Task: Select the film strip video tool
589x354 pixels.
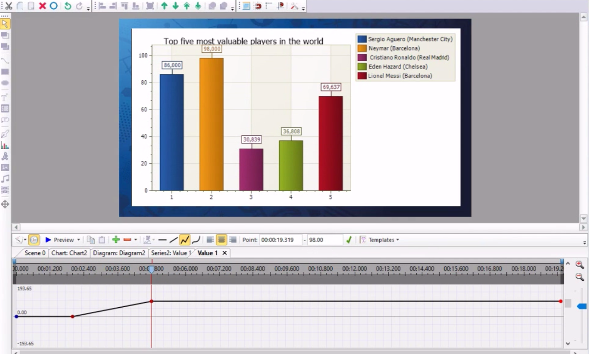Action: click(5, 190)
